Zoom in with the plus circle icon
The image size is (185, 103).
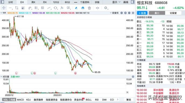coord(125,13)
